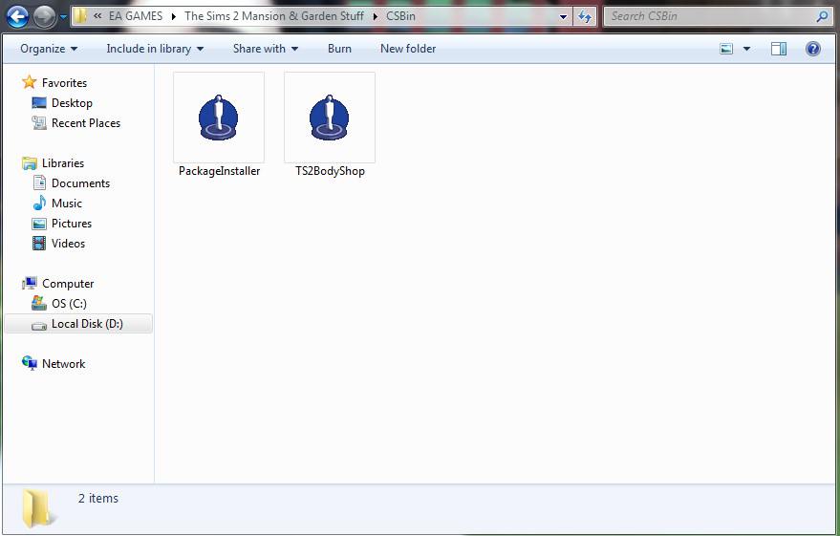Viewport: 840px width, 536px height.
Task: Expand the address bar history dropdown
Action: [x=563, y=16]
